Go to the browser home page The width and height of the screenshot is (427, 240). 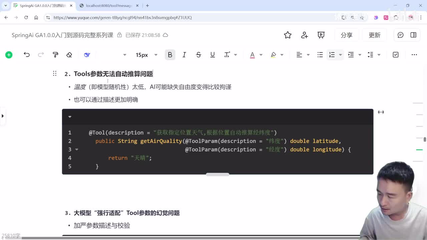point(36,17)
